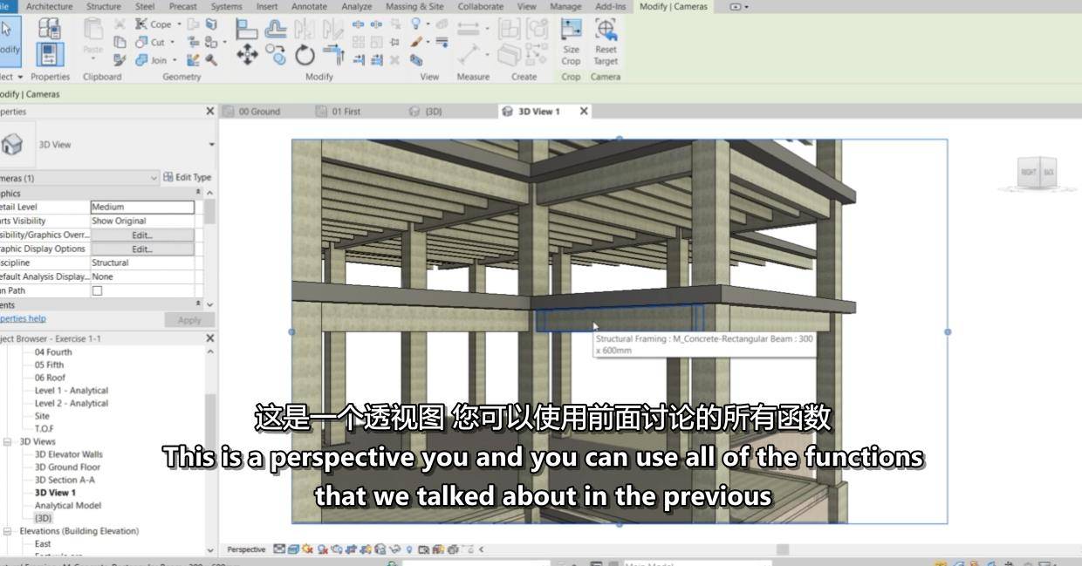The height and width of the screenshot is (566, 1082).
Task: Click the Thin Lines icon in View panel
Action: coord(442,42)
